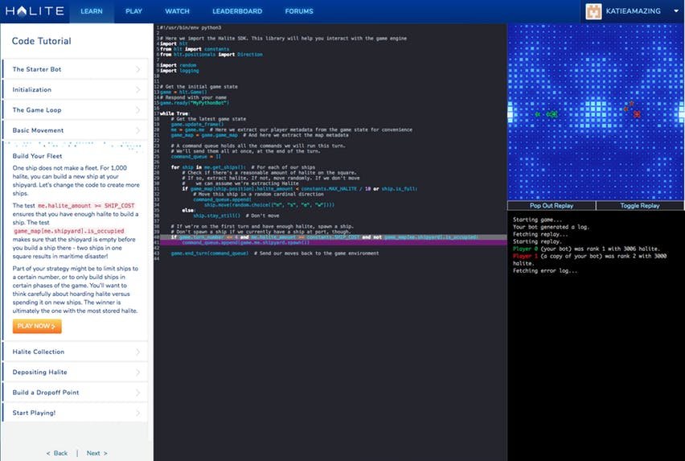
Task: Open the KATIEAMAZING user avatar
Action: point(593,11)
